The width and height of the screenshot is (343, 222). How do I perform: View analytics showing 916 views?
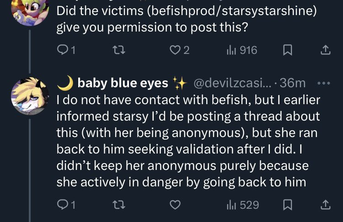[x=242, y=50]
